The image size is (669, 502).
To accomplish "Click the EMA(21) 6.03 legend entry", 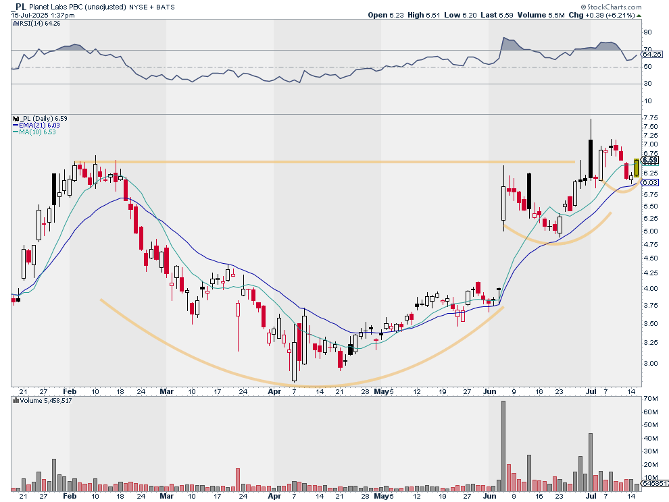I will (x=36, y=125).
